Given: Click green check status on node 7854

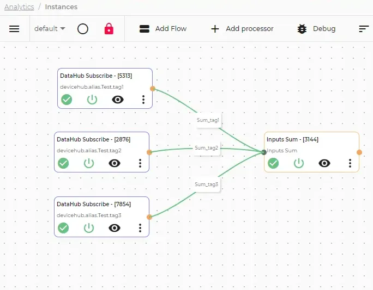Looking at the screenshot, I should pyautogui.click(x=63, y=228).
